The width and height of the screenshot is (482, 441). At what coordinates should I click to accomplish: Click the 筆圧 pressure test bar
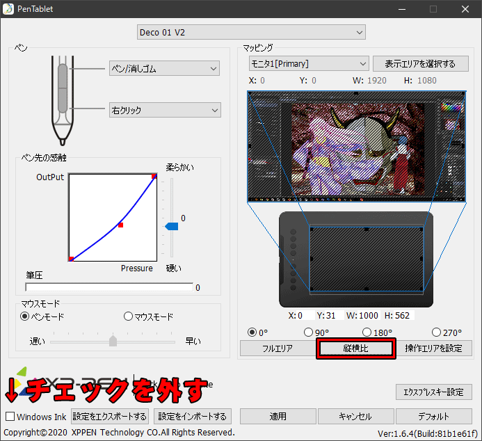click(109, 287)
